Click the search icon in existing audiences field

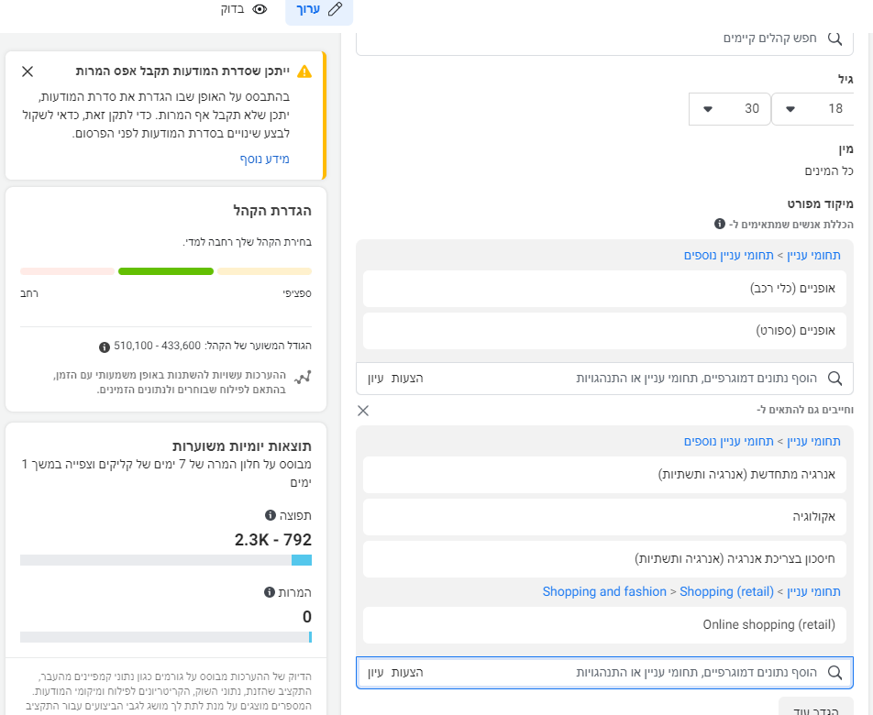(x=834, y=38)
